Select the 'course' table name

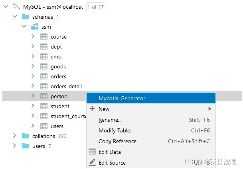59,37
